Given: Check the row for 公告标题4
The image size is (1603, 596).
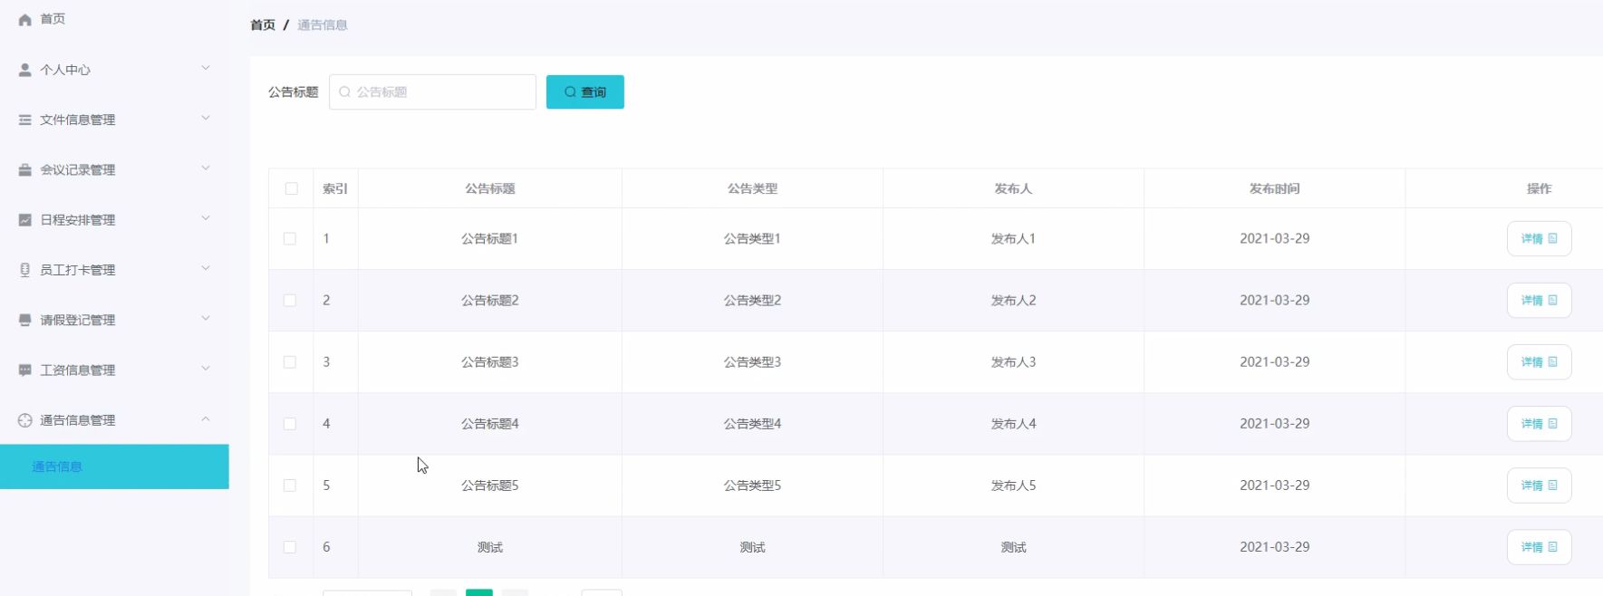Looking at the screenshot, I should point(290,424).
